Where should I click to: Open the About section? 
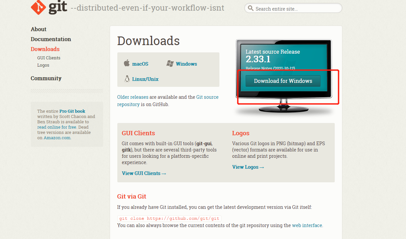coord(38,29)
